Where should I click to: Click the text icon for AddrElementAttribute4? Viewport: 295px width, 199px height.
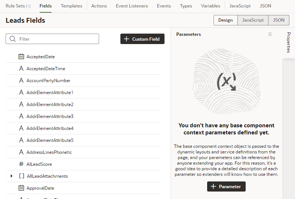[21, 128]
